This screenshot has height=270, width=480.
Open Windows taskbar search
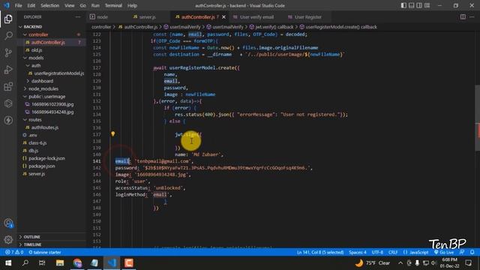[25, 263]
